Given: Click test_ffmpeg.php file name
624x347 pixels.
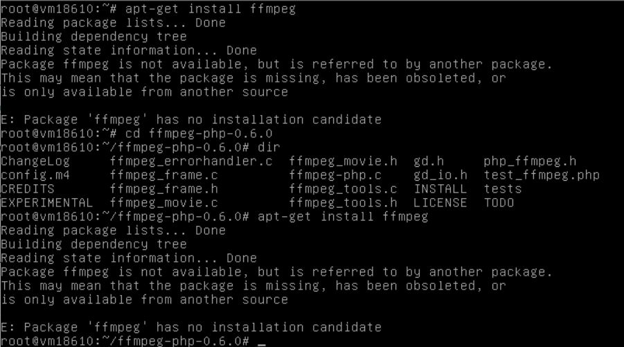Looking at the screenshot, I should tap(542, 175).
